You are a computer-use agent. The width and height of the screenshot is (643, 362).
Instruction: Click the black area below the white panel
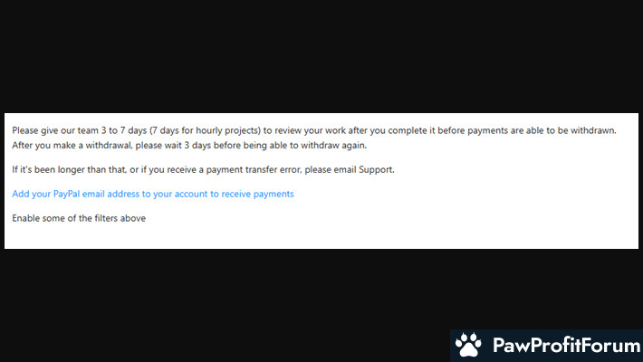pos(226,305)
